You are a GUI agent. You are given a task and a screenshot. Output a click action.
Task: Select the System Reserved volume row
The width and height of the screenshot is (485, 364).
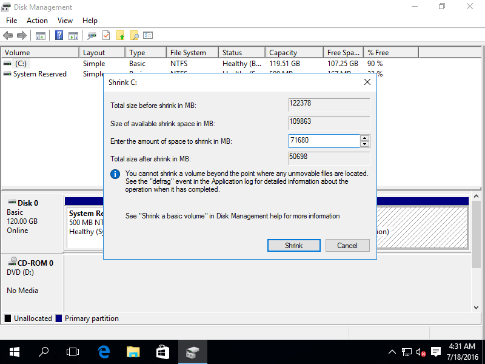pyautogui.click(x=39, y=74)
